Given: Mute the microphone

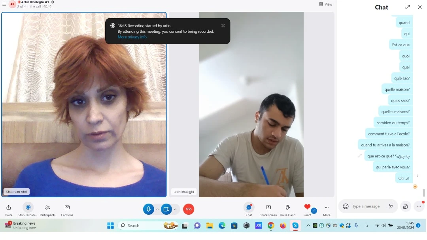Looking at the screenshot, I should coord(148,209).
